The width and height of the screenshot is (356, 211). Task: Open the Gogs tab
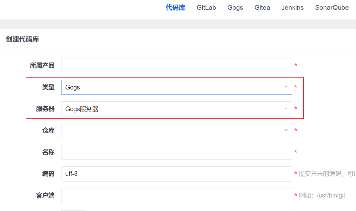pos(235,8)
